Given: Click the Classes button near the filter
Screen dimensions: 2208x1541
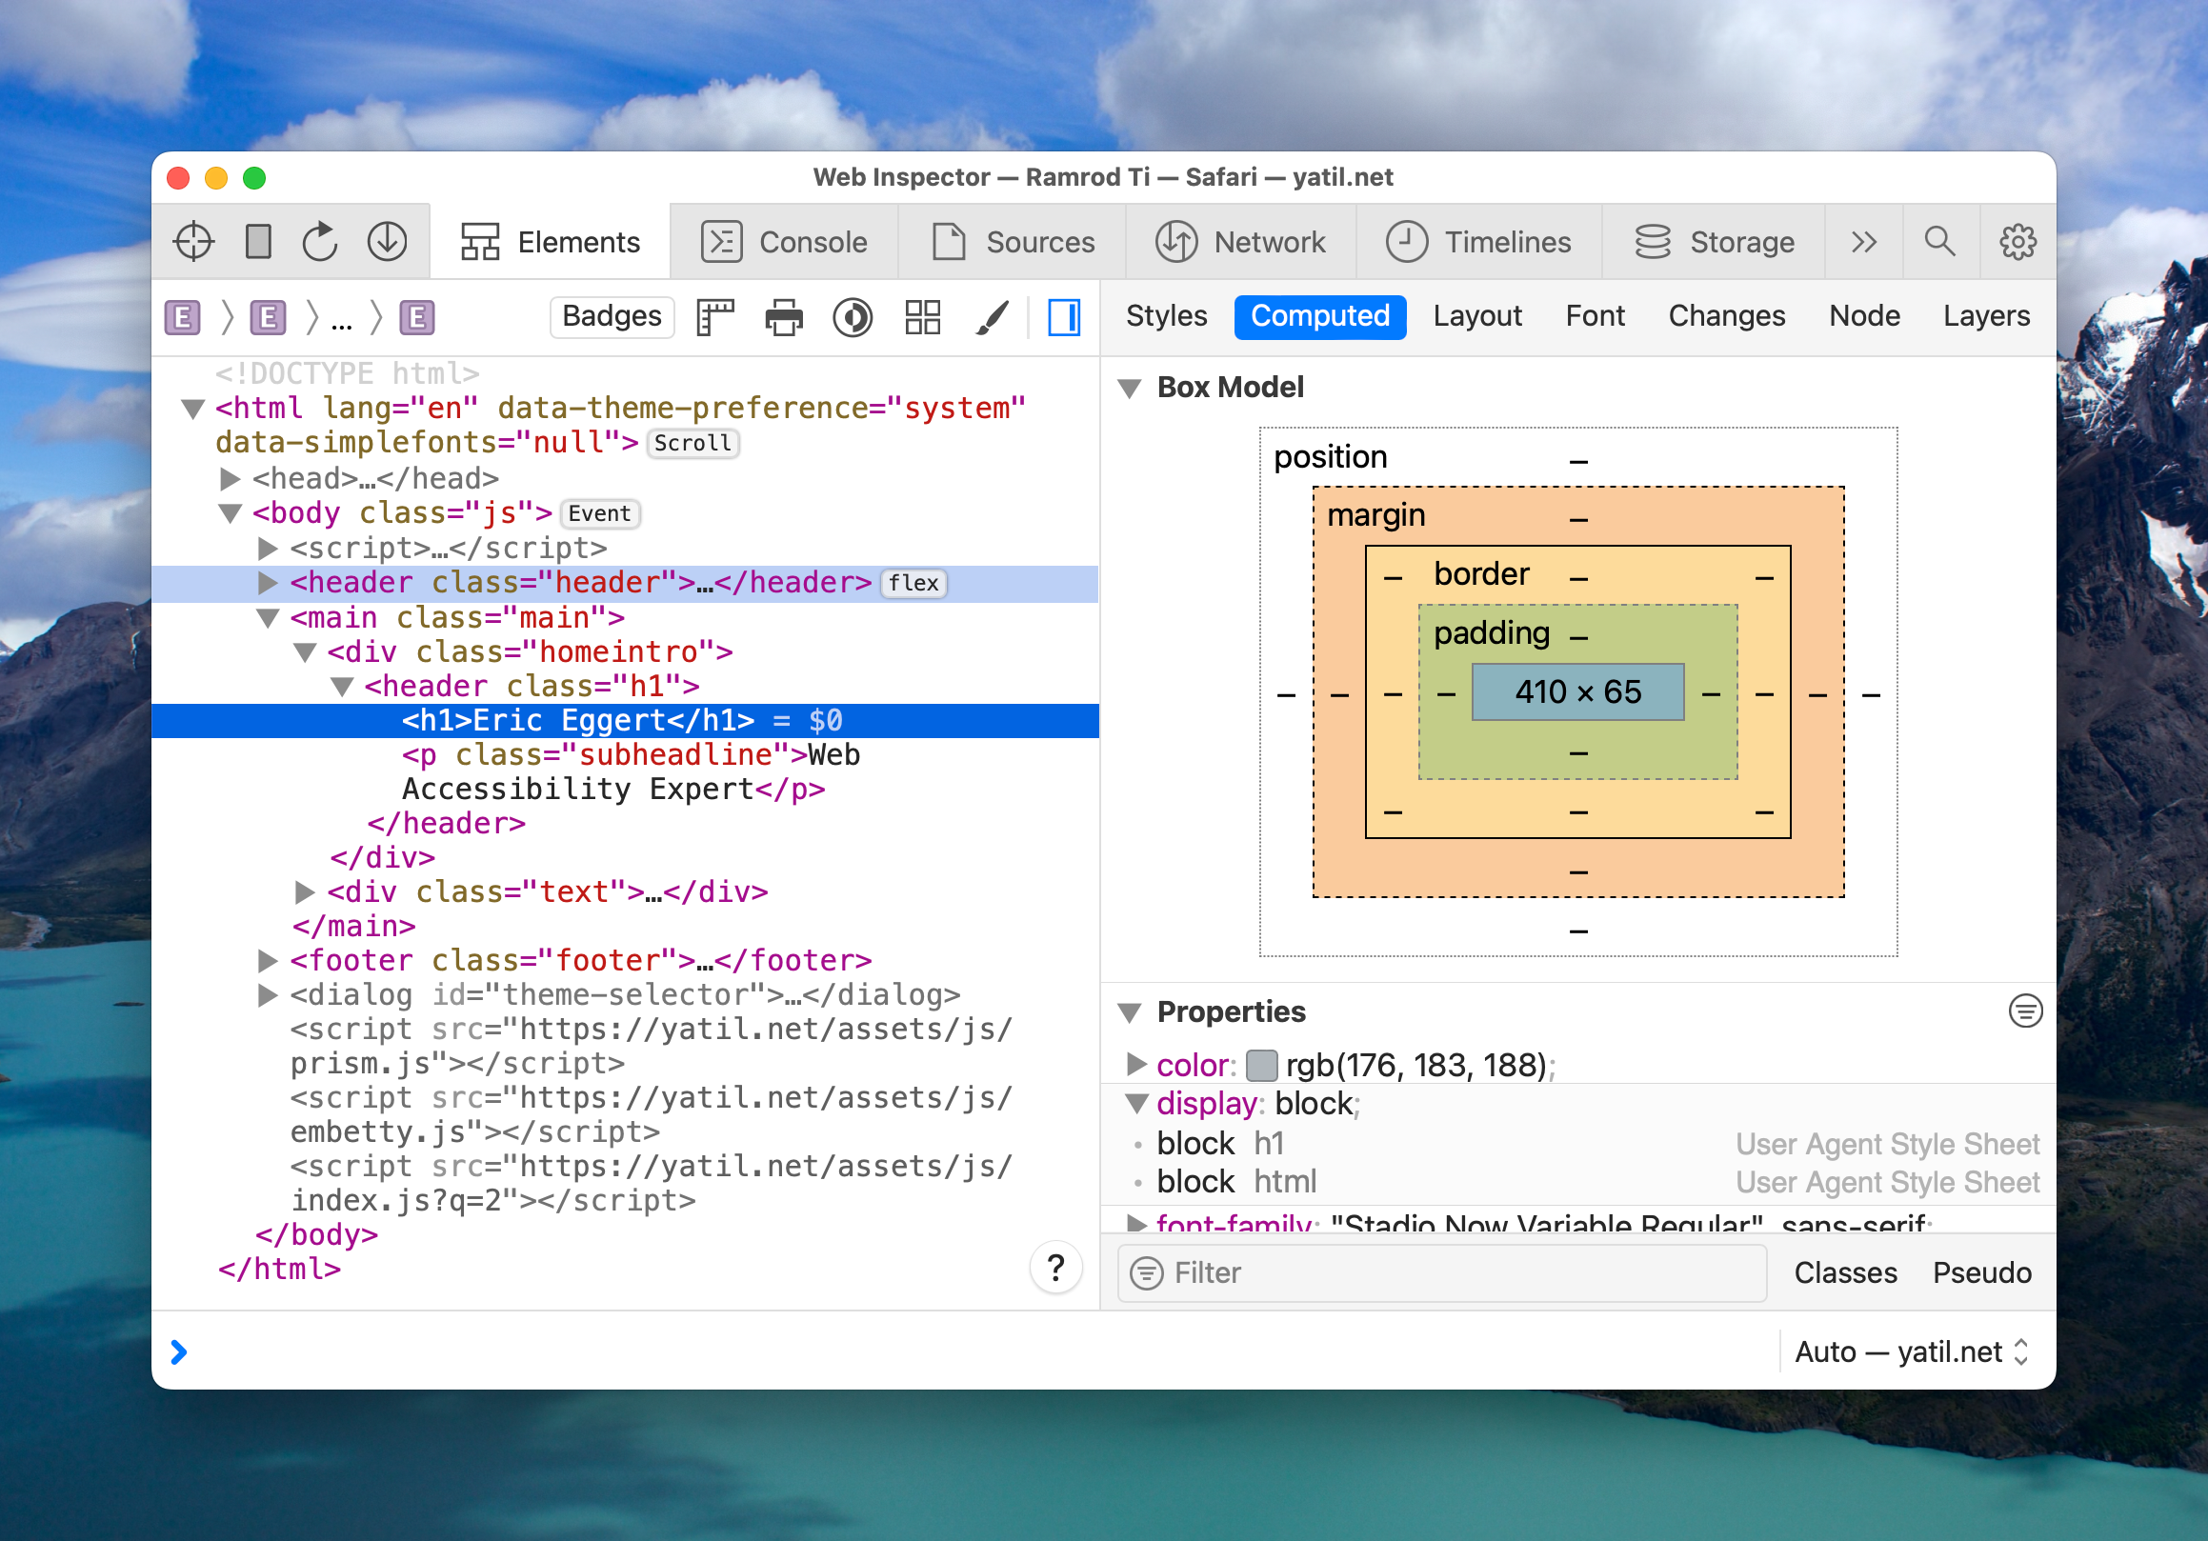Looking at the screenshot, I should point(1845,1271).
